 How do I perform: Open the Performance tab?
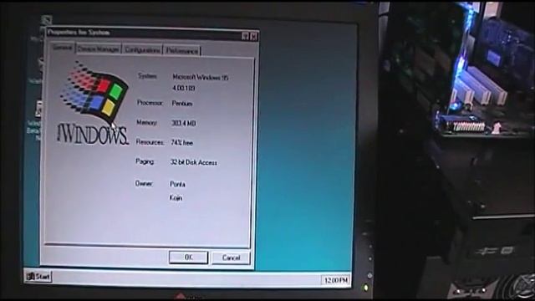(182, 51)
